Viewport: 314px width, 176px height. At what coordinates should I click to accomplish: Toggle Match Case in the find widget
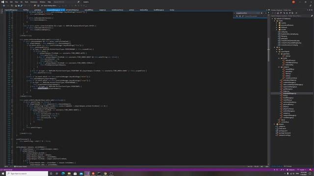(x=237, y=16)
